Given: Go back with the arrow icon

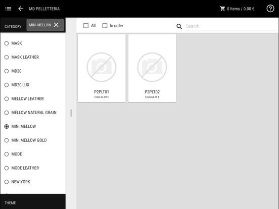Looking at the screenshot, I should click(21, 9).
